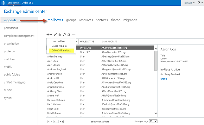Viewport: 204px width, 125px height.
Task: Open unified messaging in left navigation
Action: click(x=15, y=82)
